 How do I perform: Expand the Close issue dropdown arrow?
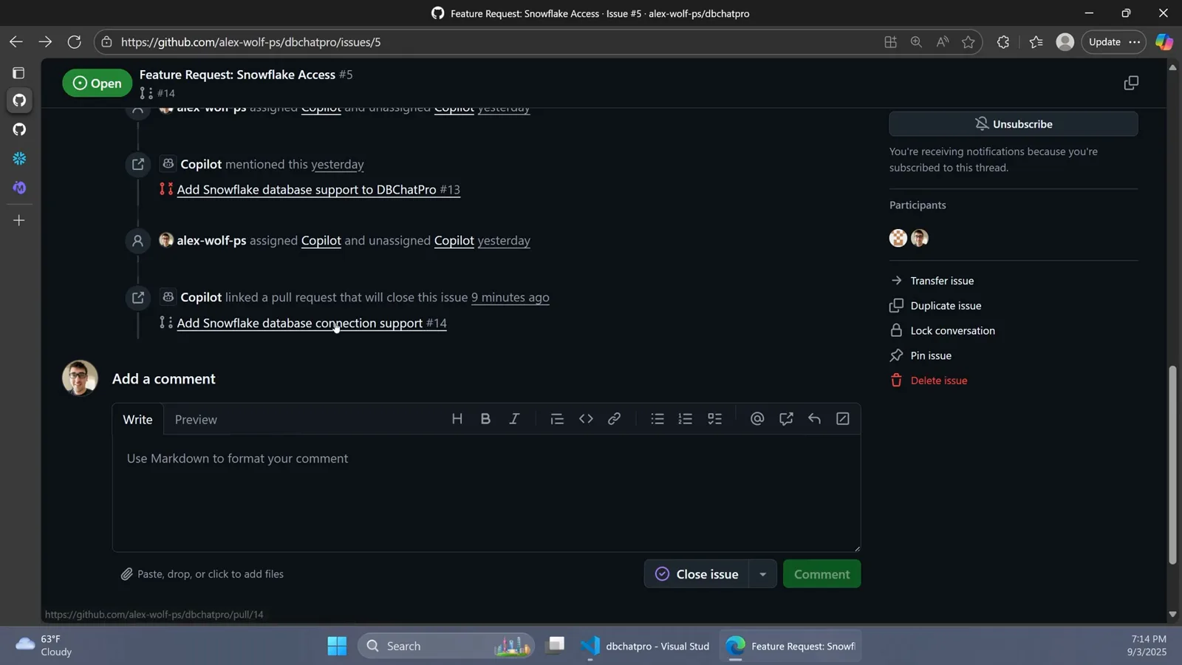[x=762, y=574]
